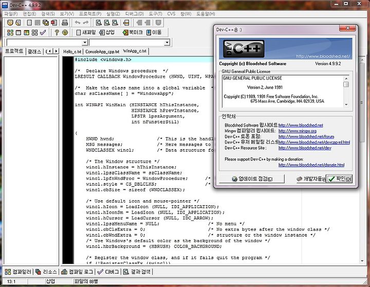370x287 pixels.
Task: Open the 컴파일러 bottom tab
Action: coord(18,272)
